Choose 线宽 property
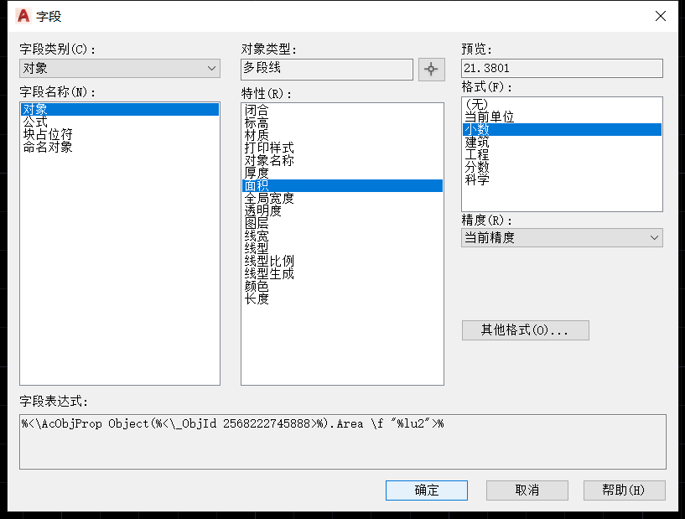The image size is (685, 519). 342,236
